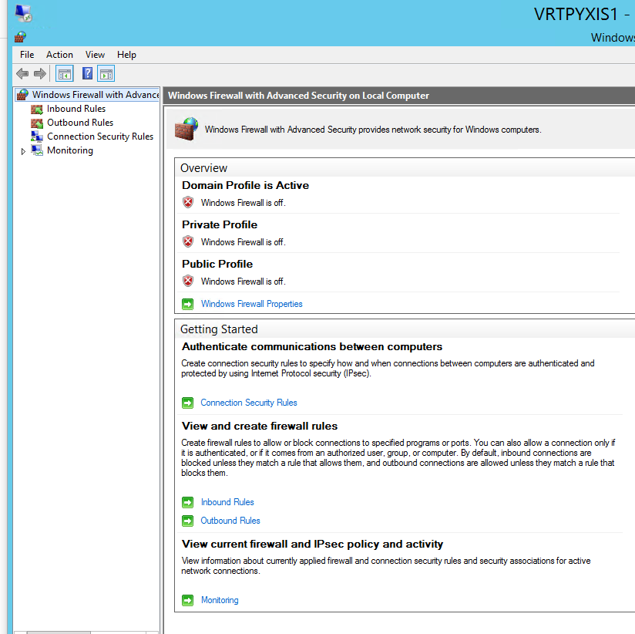Click green arrow beside Connection Security Rules link
The image size is (635, 634).
(187, 403)
